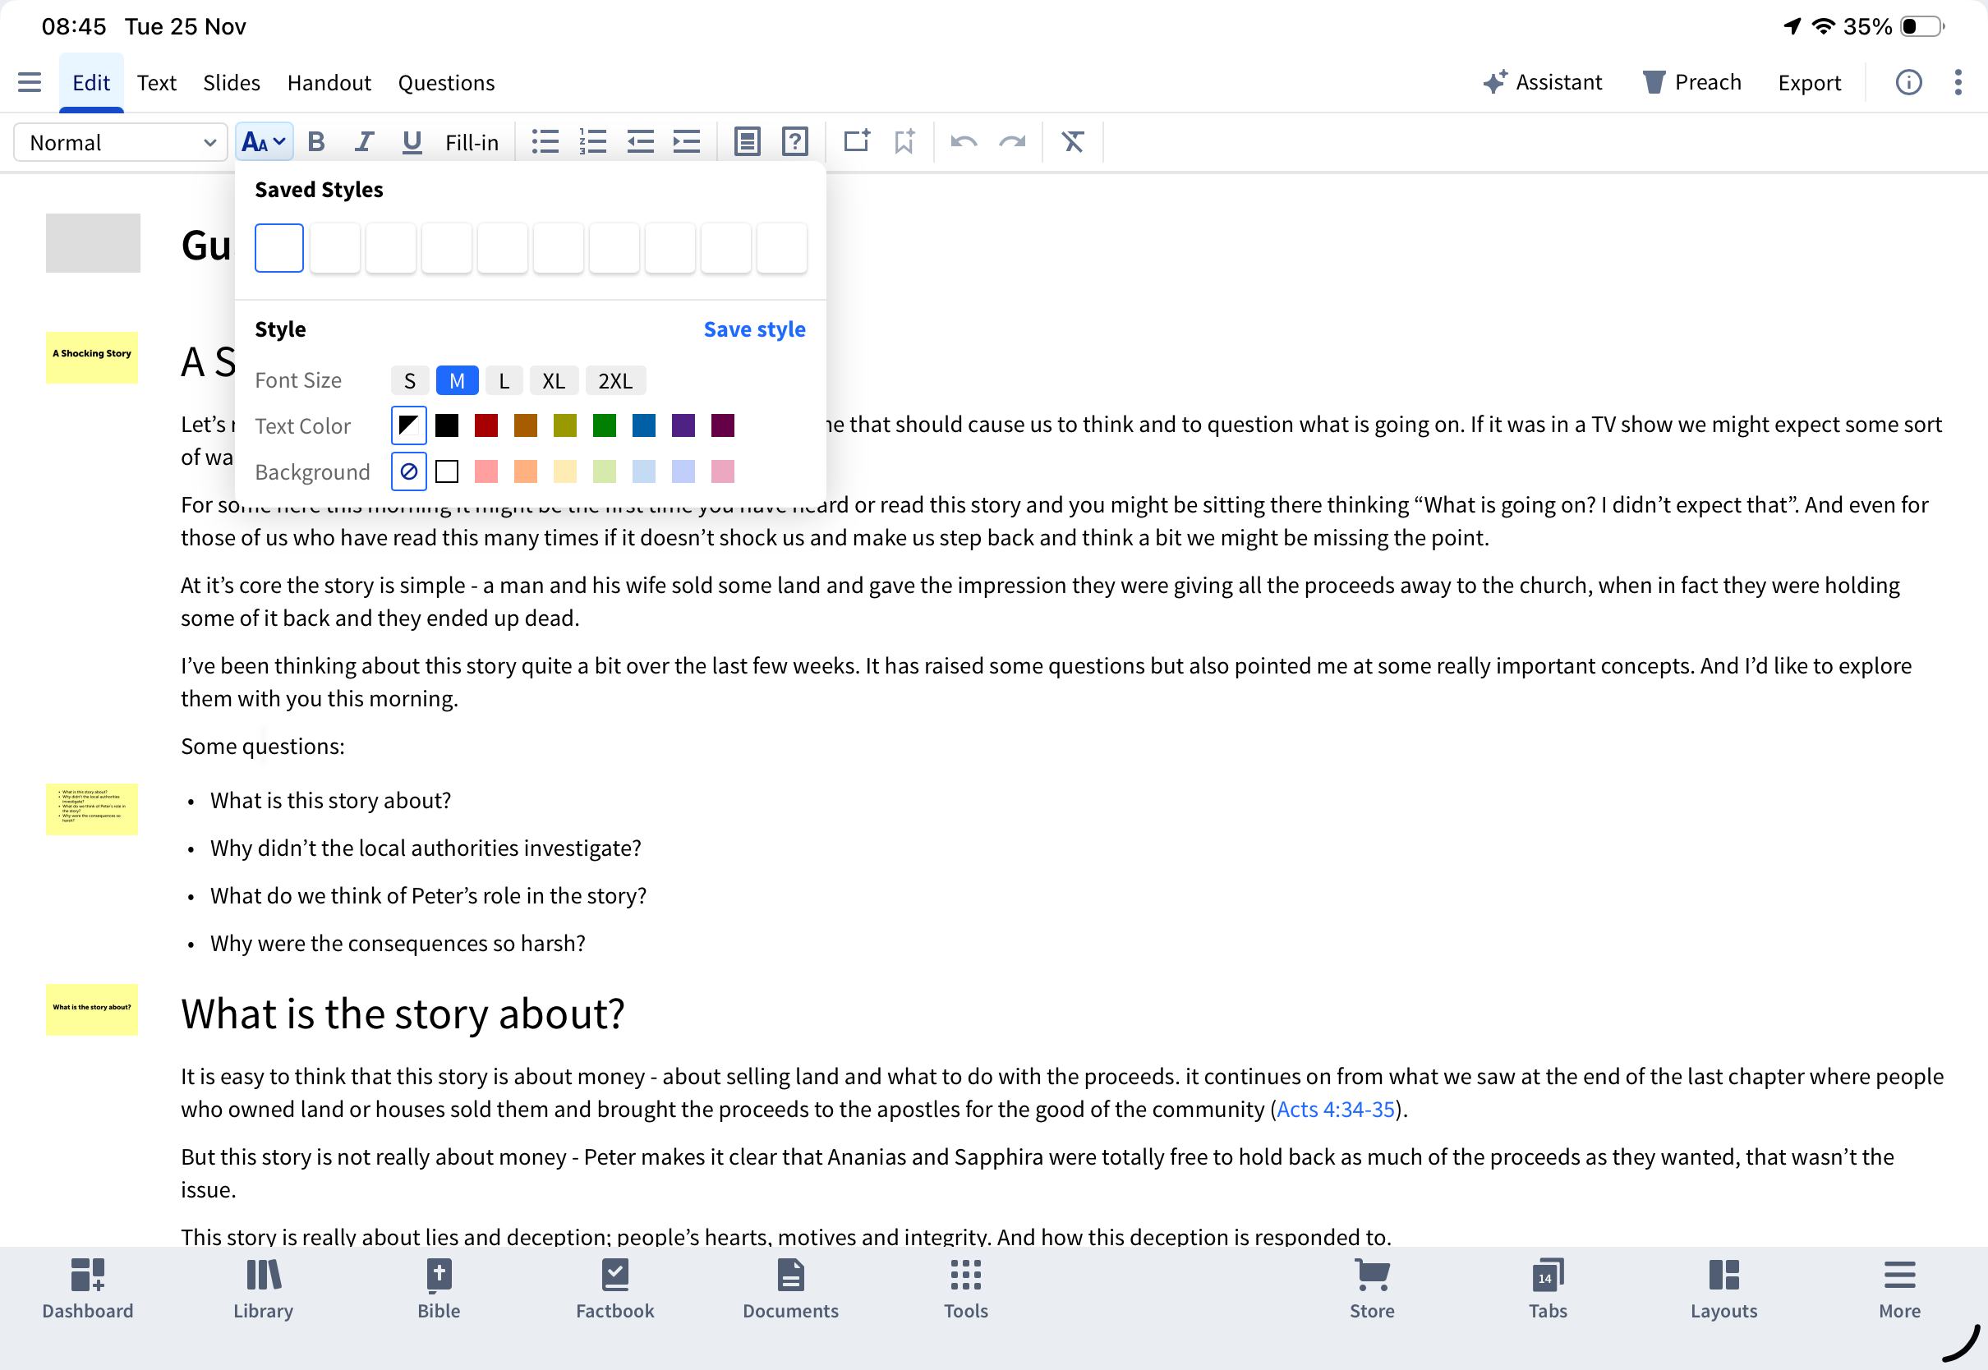The width and height of the screenshot is (1988, 1370).
Task: Switch to the Handout tab
Action: pyautogui.click(x=329, y=82)
